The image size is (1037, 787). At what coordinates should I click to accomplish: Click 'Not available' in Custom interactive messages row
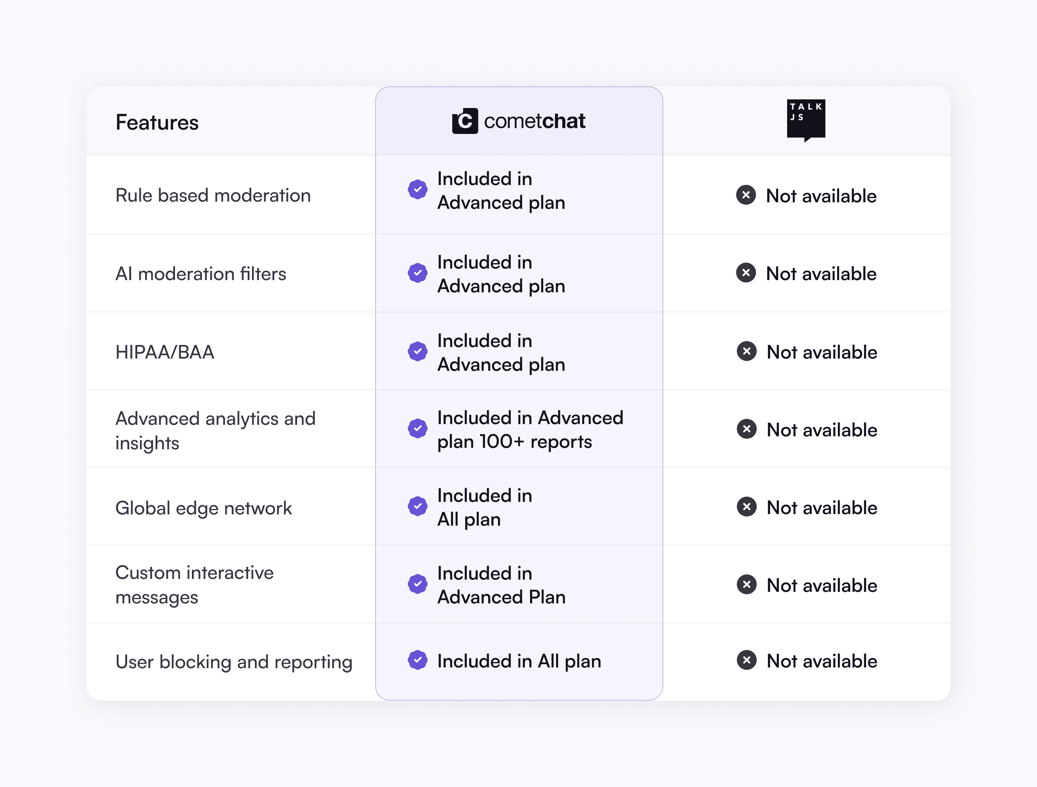click(821, 585)
